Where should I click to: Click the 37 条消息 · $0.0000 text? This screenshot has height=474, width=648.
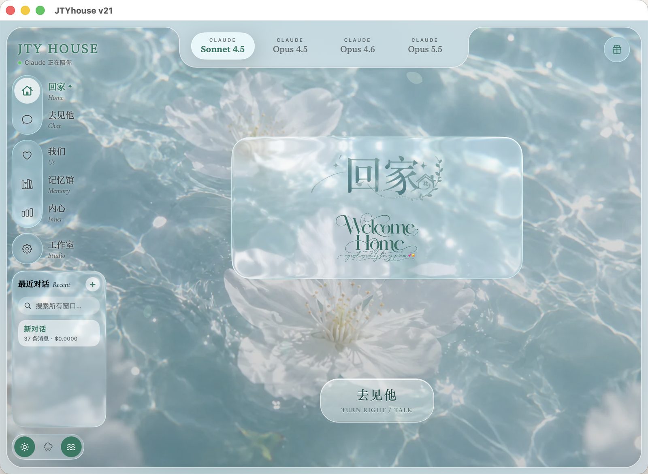[x=51, y=339]
